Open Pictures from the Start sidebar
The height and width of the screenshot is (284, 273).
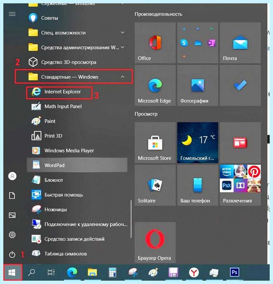[x=12, y=215]
